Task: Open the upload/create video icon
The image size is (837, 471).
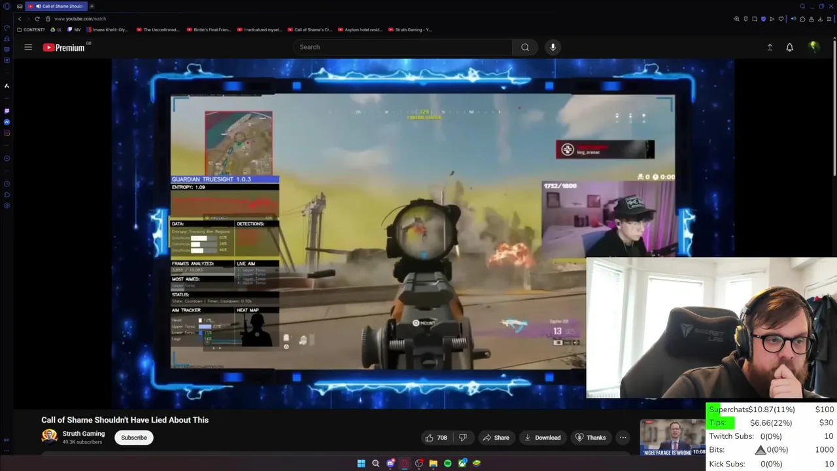Action: click(770, 47)
